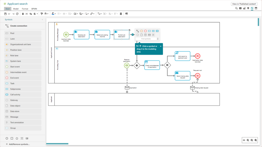Viewport: 262px width, 147px height.
Task: Click the Gateway symbol in the mini symbol palette
Action: [x=138, y=35]
